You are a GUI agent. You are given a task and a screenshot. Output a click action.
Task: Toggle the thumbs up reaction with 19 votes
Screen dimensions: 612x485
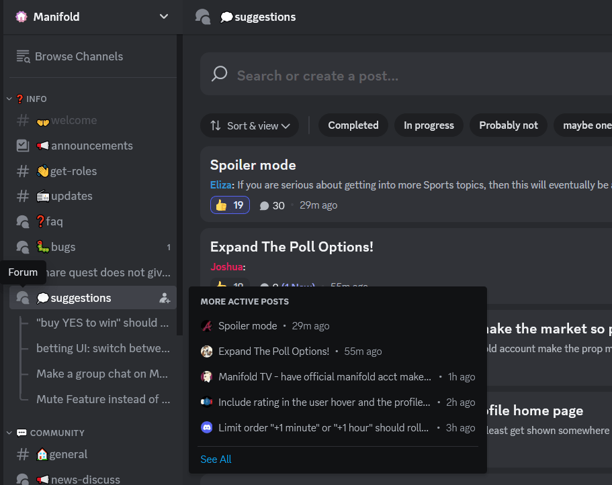230,205
